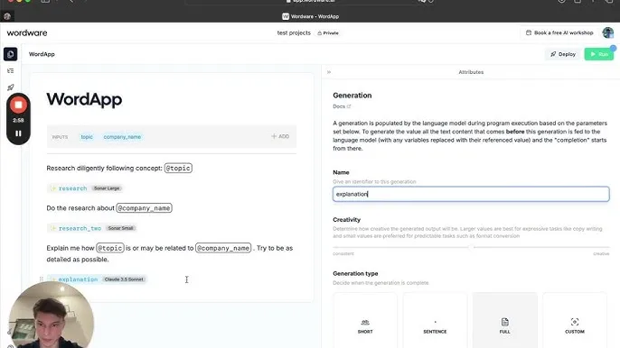Open Book a free AI workshop
620x348 pixels.
coord(559,32)
